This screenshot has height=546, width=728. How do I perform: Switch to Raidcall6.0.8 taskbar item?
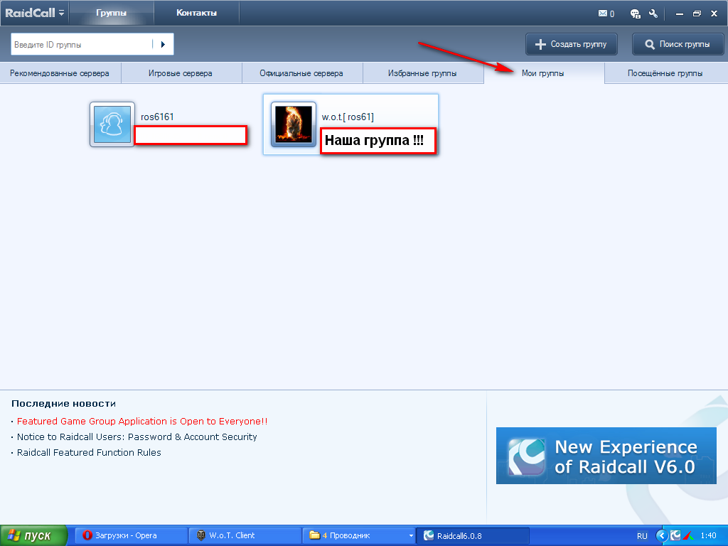(473, 535)
